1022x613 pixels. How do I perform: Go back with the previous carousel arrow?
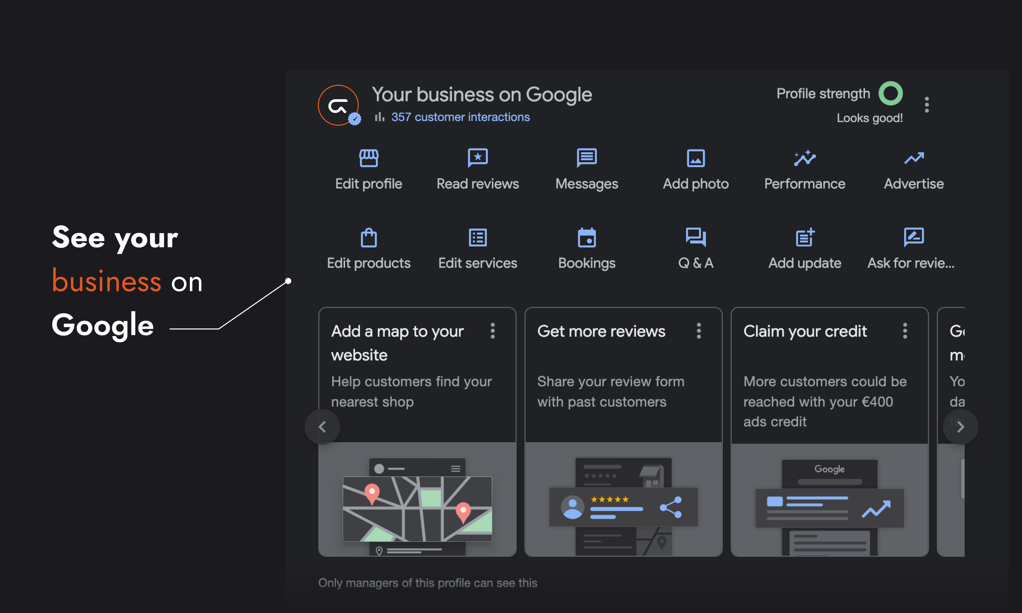pyautogui.click(x=322, y=427)
